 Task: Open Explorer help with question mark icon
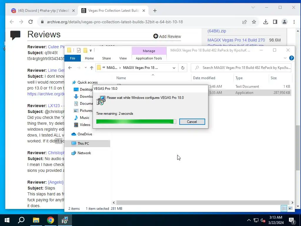pyautogui.click(x=291, y=58)
